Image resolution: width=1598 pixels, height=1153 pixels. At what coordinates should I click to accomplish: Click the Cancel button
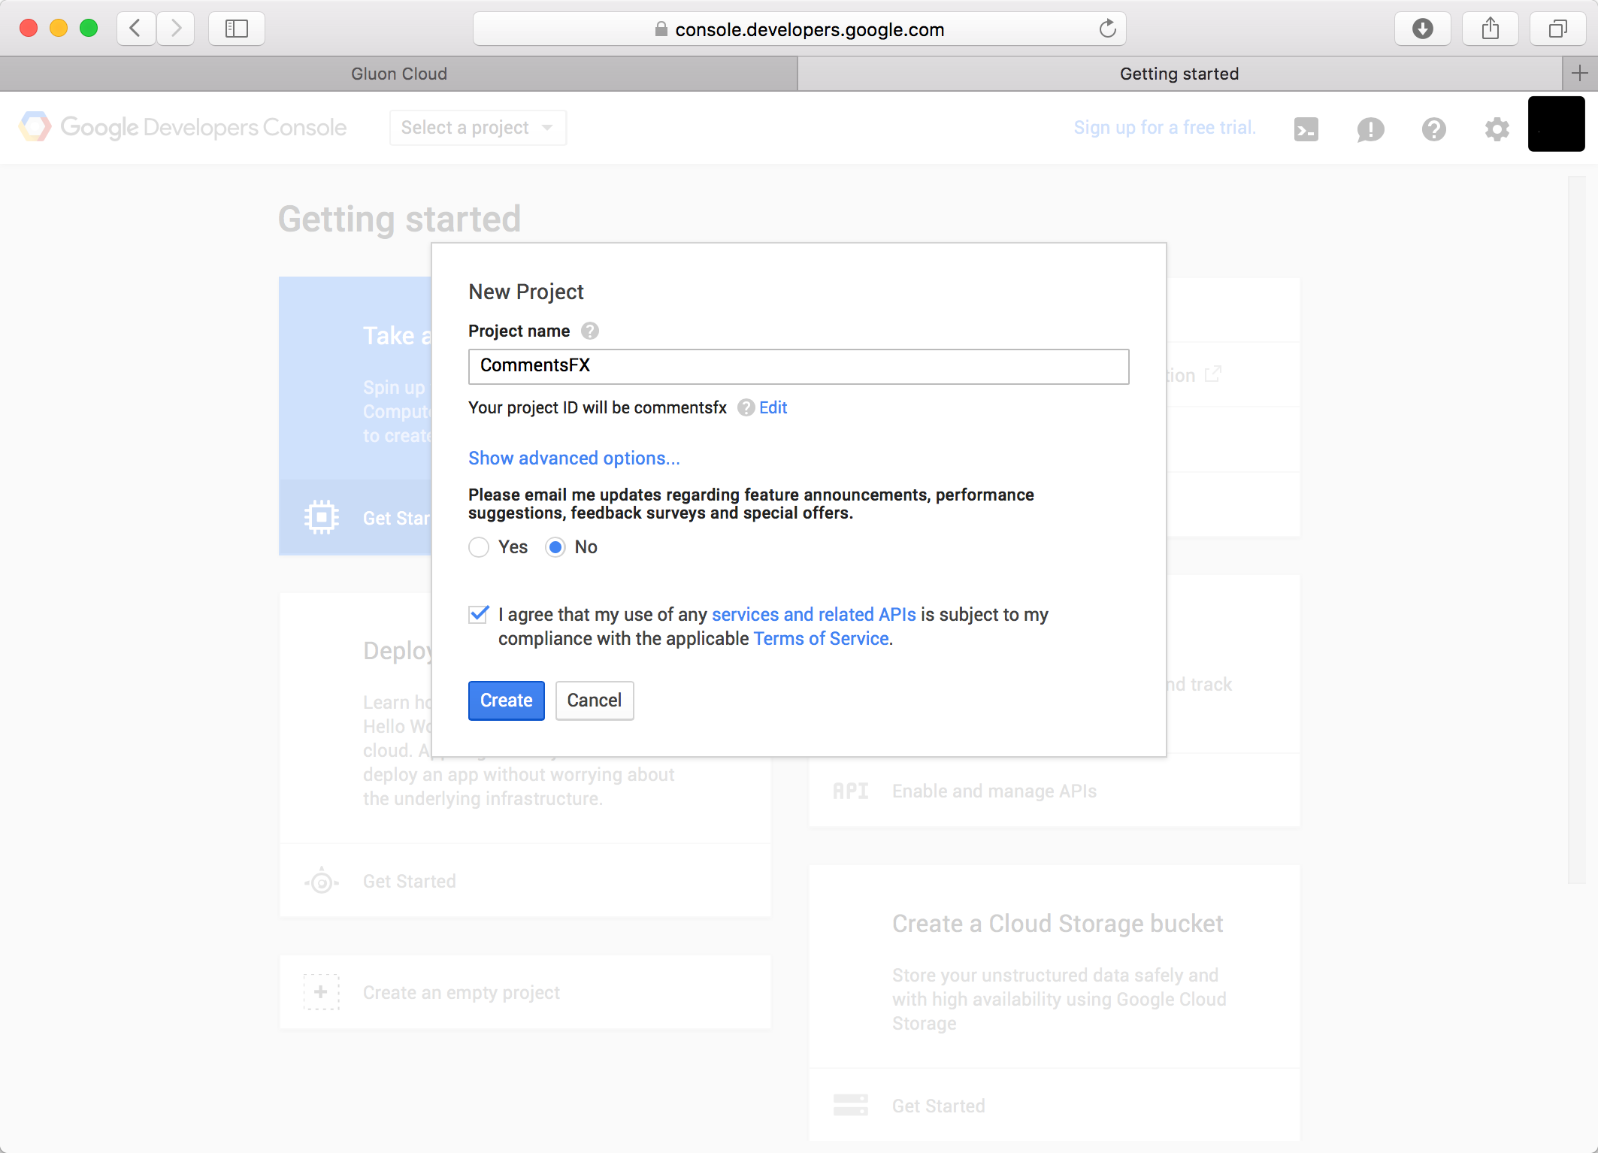point(595,701)
